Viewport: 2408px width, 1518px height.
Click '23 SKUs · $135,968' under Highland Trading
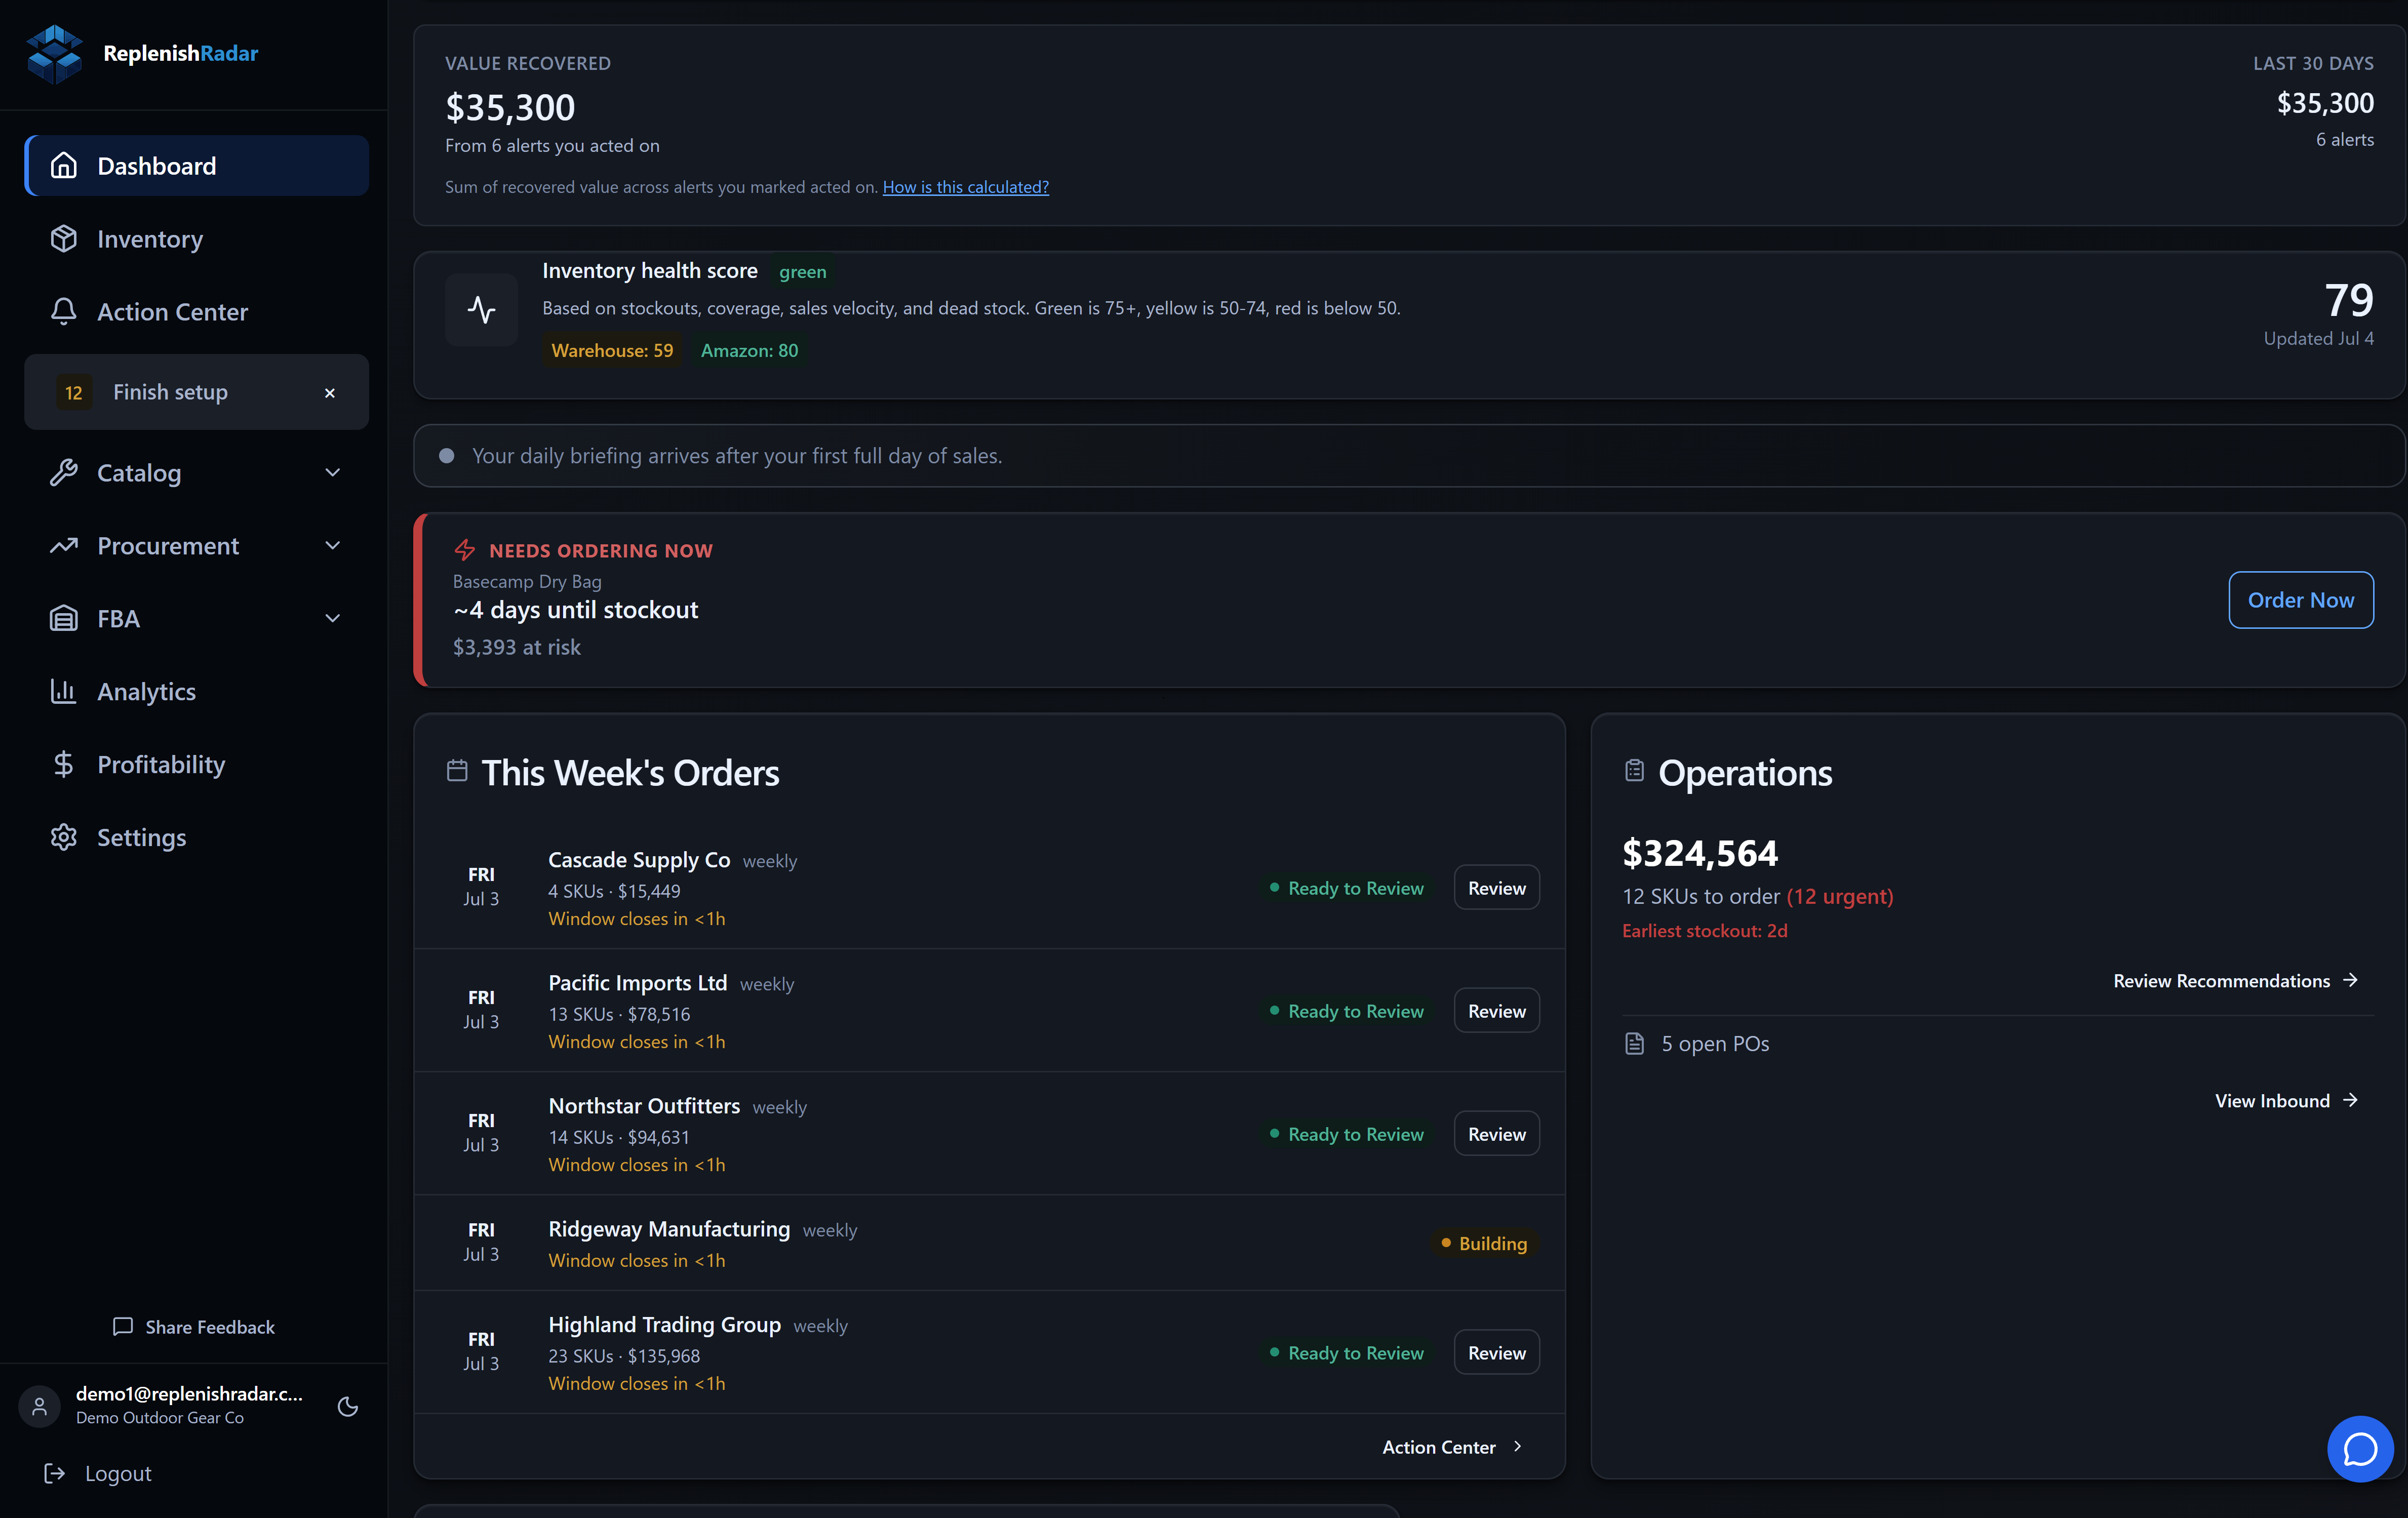pyautogui.click(x=624, y=1356)
